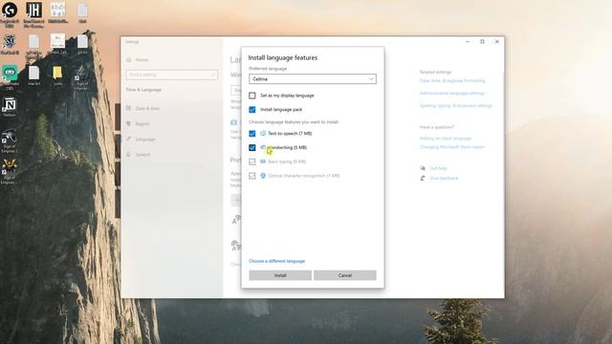Uncheck the Install language pack checkbox
Image resolution: width=612 pixels, height=344 pixels.
coord(252,110)
